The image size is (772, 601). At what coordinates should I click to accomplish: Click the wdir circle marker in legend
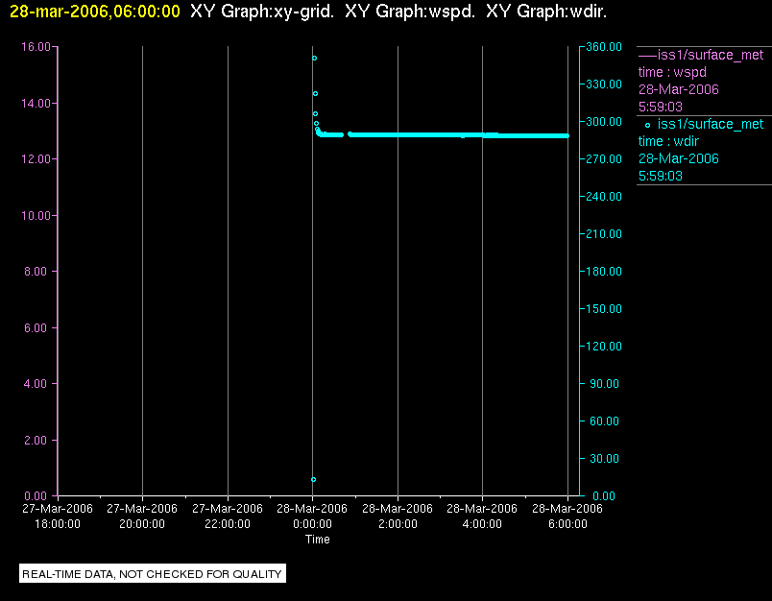point(647,125)
